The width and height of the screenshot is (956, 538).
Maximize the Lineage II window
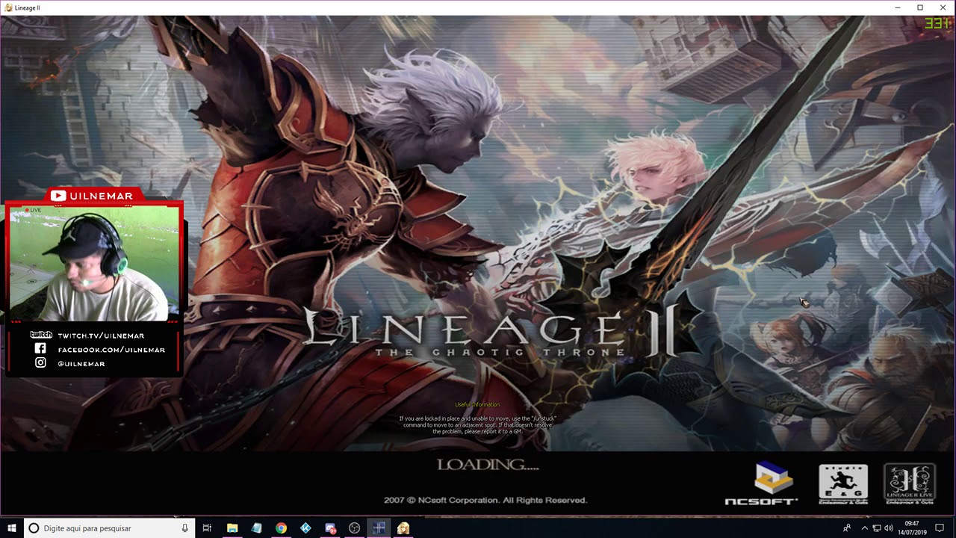point(920,7)
